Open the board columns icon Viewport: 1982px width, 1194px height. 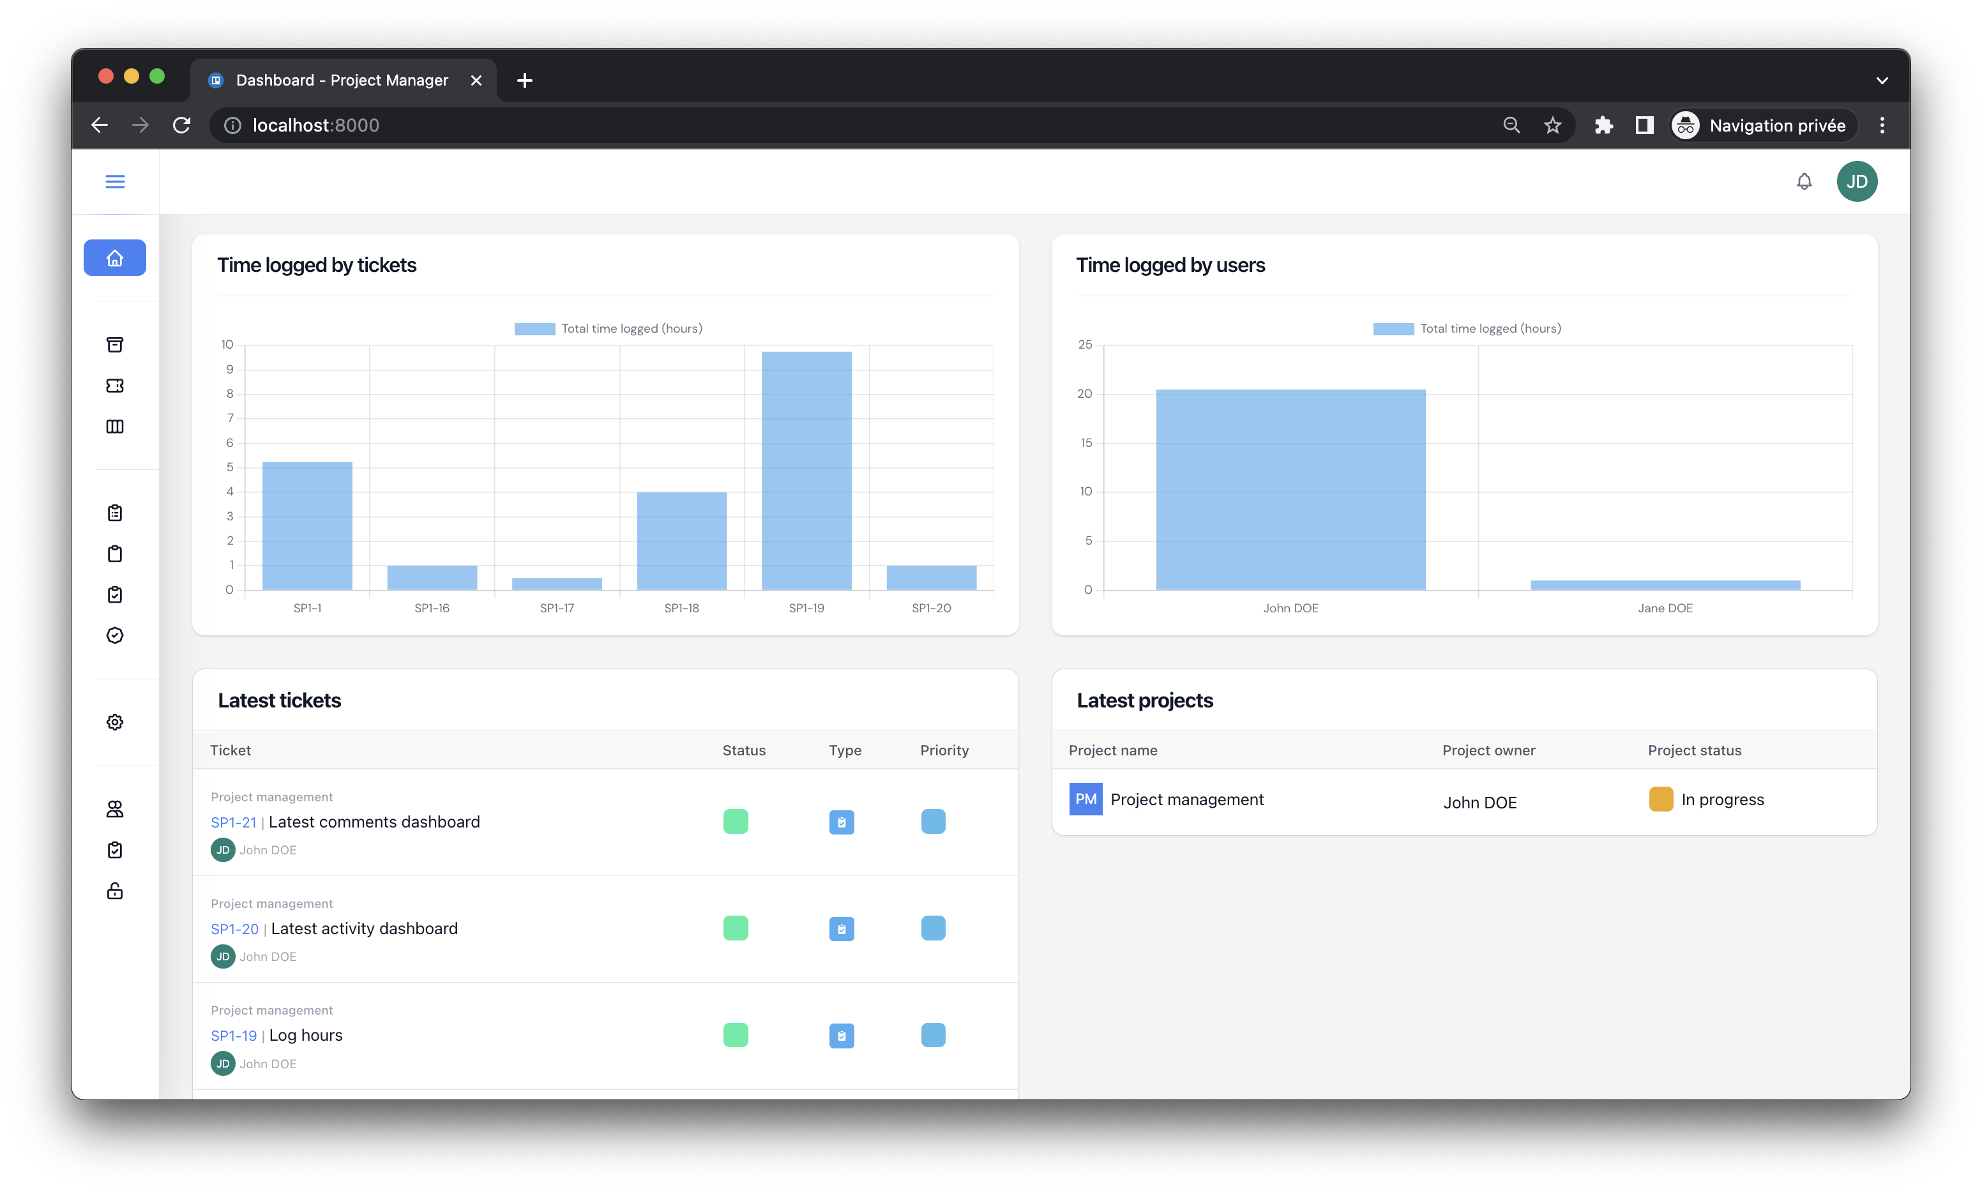tap(115, 427)
